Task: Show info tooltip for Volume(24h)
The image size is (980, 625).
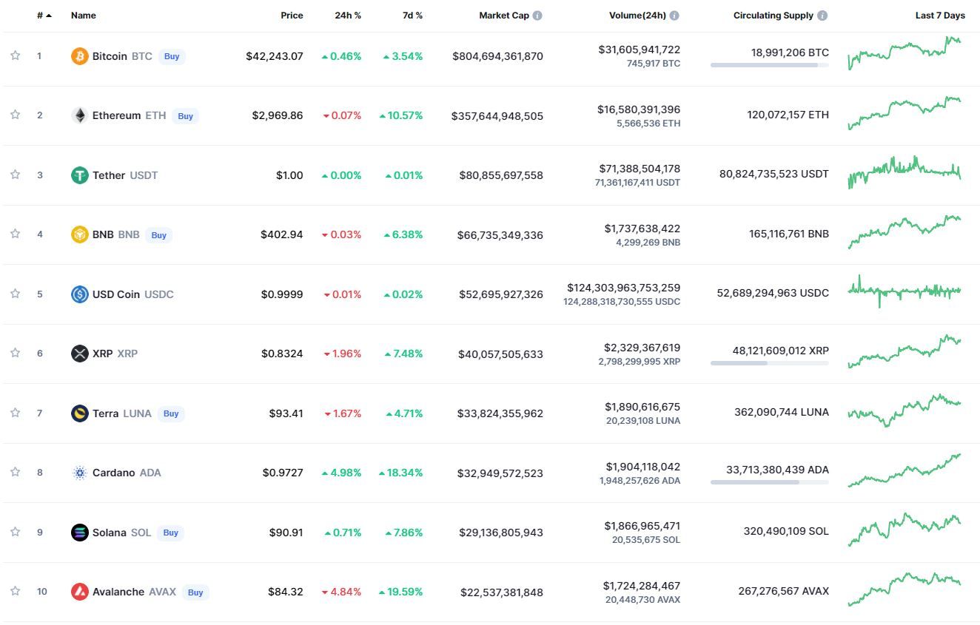Action: click(x=674, y=16)
